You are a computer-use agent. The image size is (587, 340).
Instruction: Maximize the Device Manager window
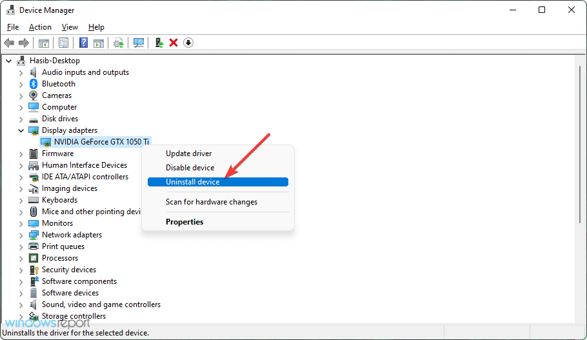[x=542, y=10]
